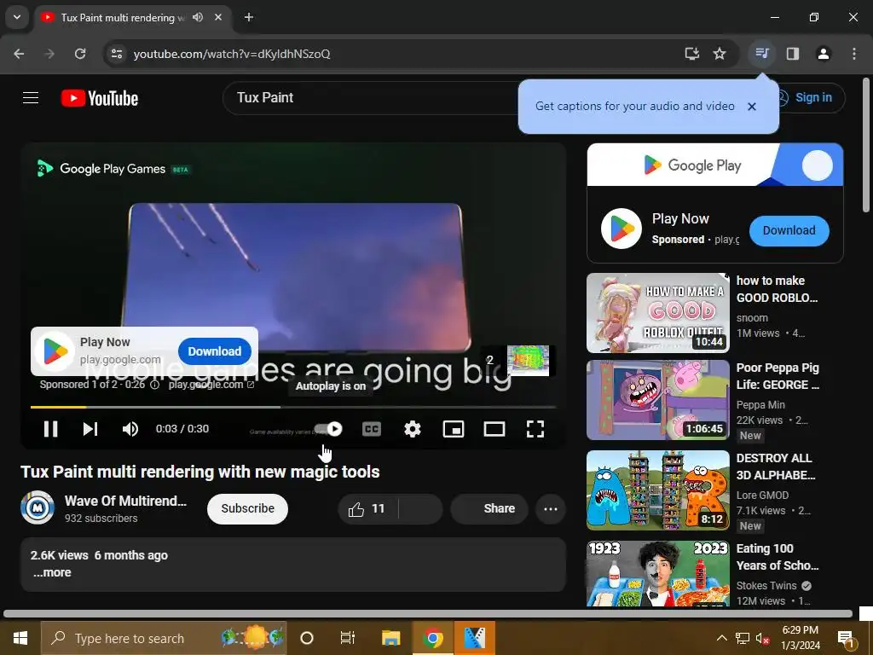Open the how to make GOOD ROBLOX thumbnail

(x=657, y=313)
